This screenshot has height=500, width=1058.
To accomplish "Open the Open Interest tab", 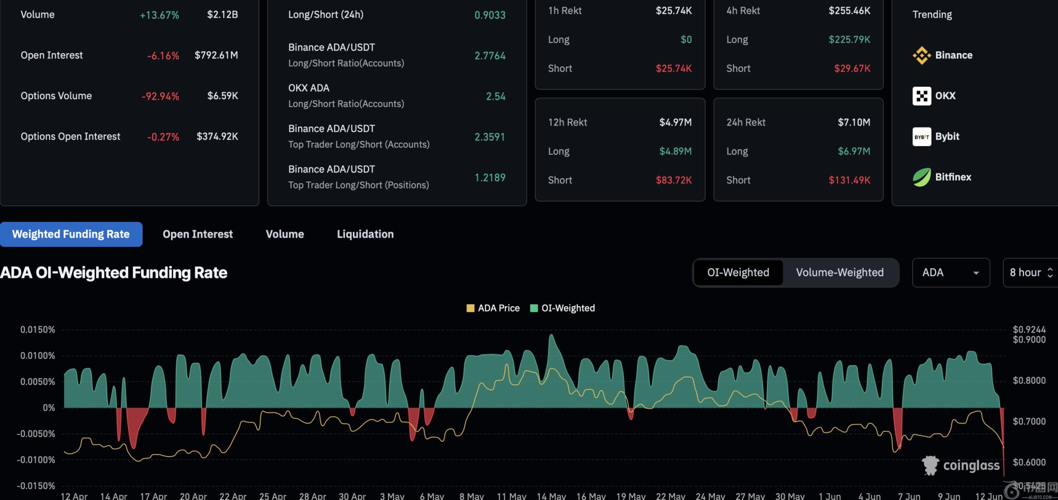I will [x=197, y=235].
